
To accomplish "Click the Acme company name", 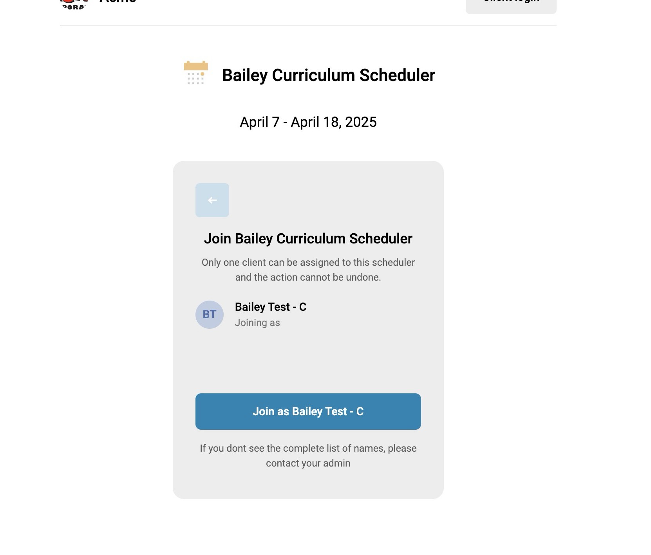I will coord(118,2).
